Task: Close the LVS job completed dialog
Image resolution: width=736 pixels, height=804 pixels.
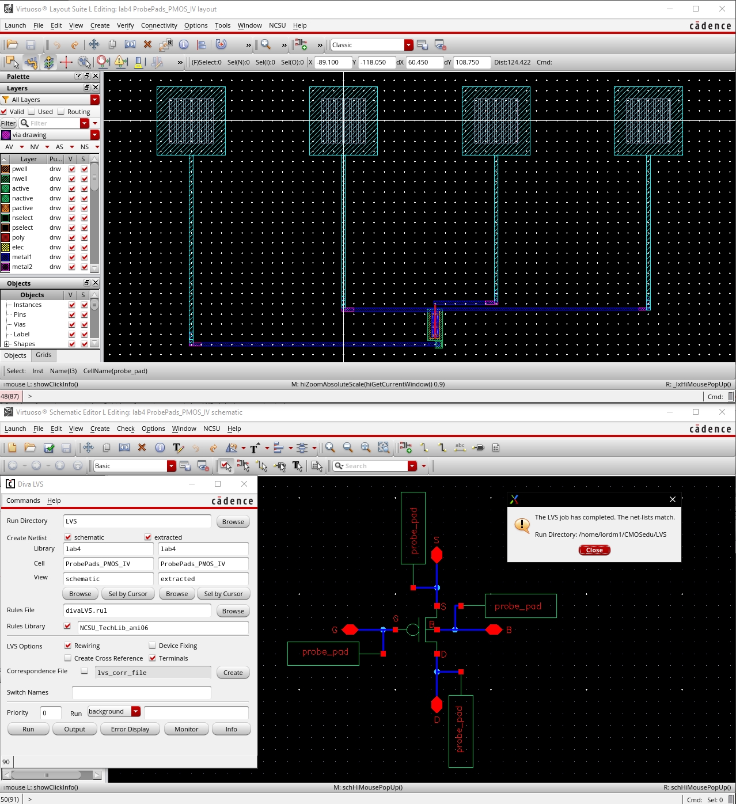Action: (594, 550)
